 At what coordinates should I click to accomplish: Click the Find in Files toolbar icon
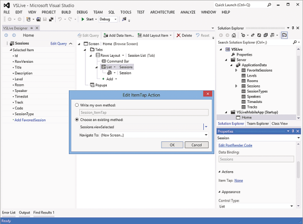(124, 19)
